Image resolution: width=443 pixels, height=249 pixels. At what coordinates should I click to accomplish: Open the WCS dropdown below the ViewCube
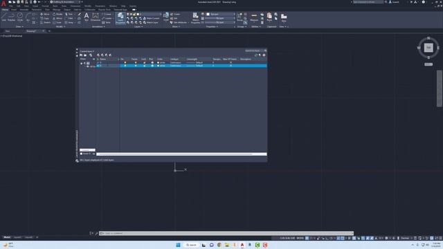428,64
